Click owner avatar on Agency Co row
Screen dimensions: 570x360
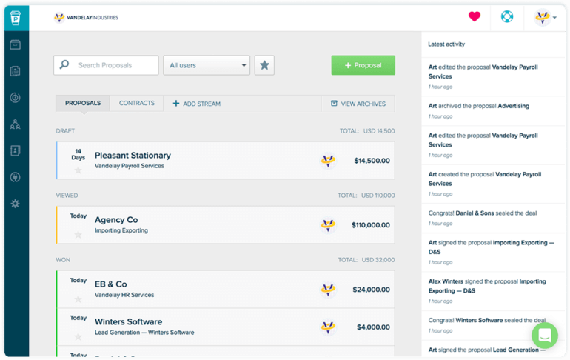pos(328,224)
